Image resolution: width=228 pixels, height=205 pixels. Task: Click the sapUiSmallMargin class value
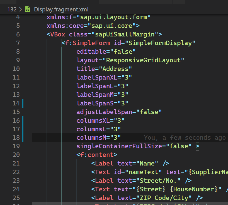coord(125,34)
